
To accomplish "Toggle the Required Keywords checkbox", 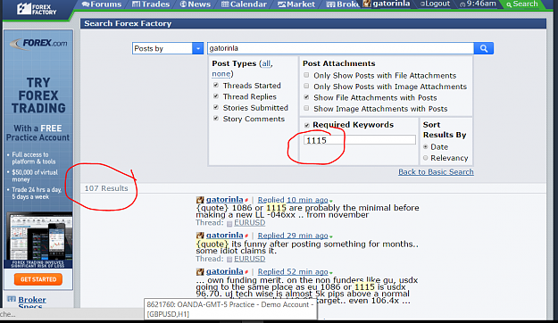I will [307, 125].
